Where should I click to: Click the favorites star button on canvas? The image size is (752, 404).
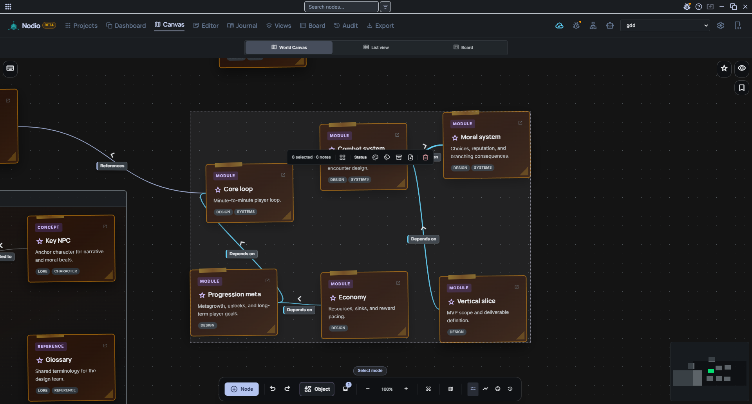click(724, 69)
